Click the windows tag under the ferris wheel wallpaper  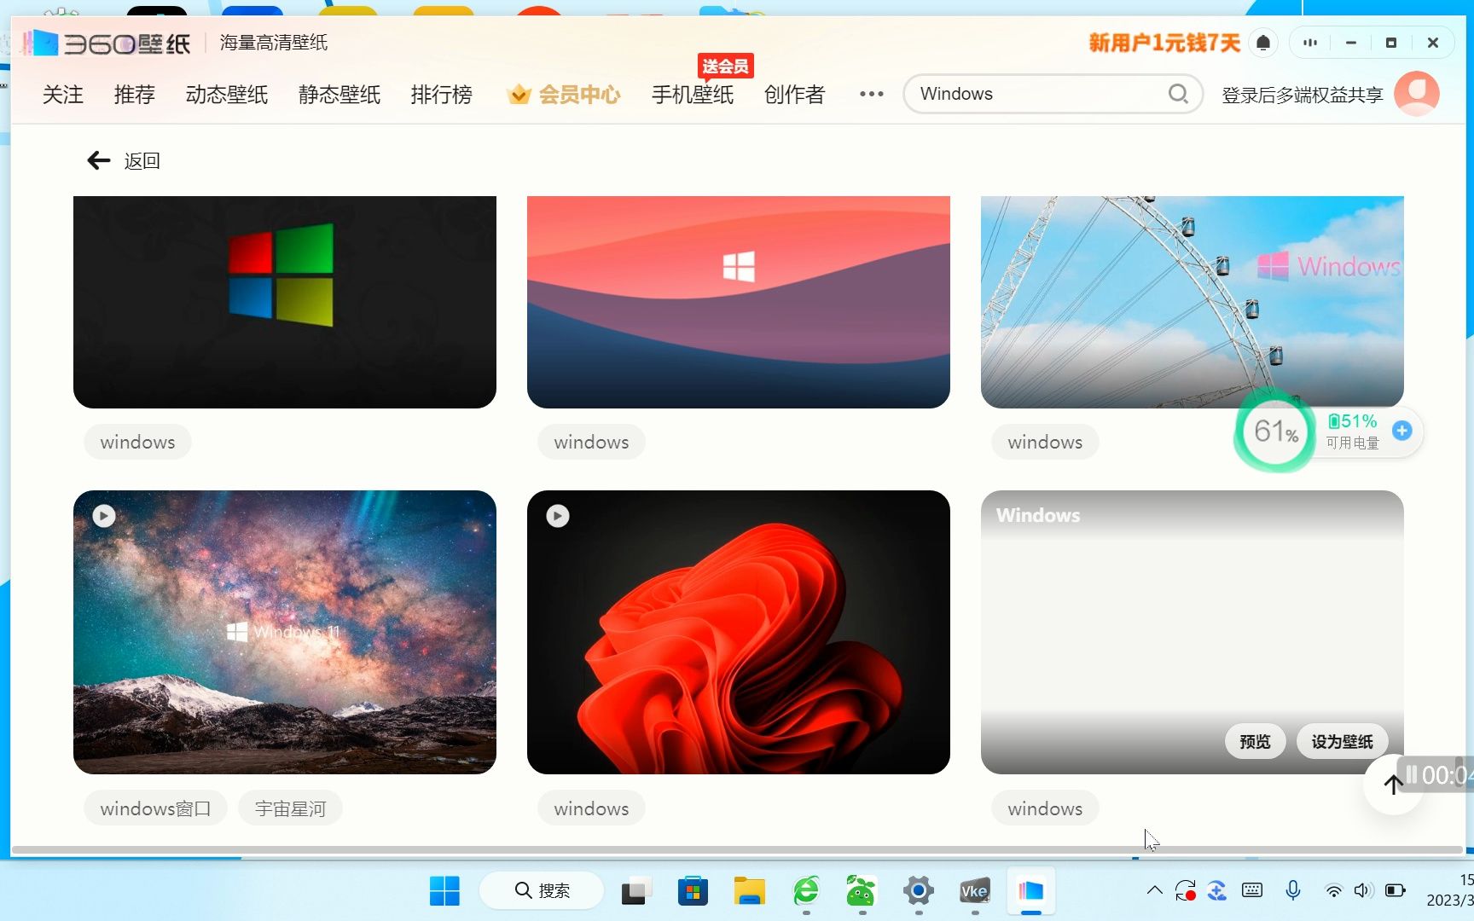pyautogui.click(x=1045, y=442)
